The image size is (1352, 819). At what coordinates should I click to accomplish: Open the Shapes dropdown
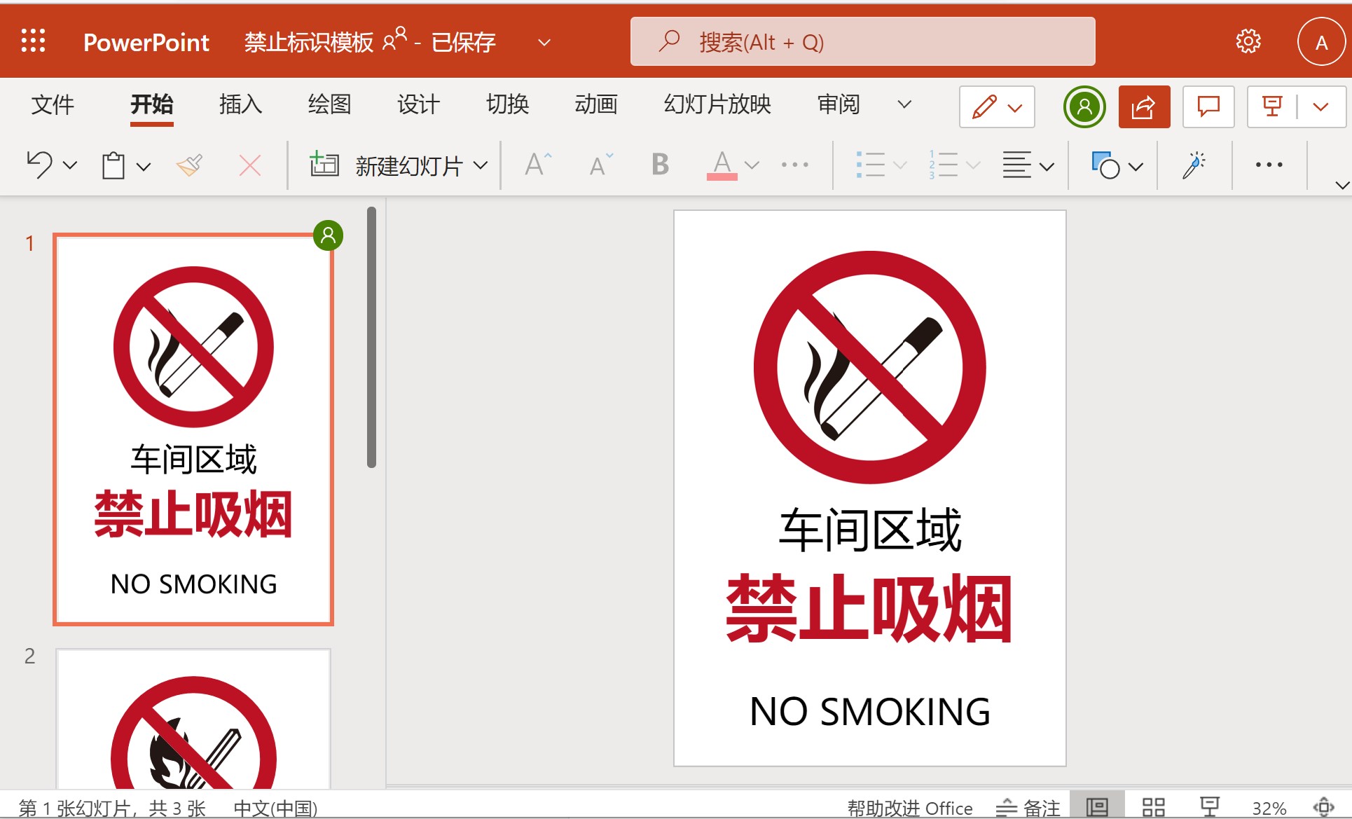1136,166
